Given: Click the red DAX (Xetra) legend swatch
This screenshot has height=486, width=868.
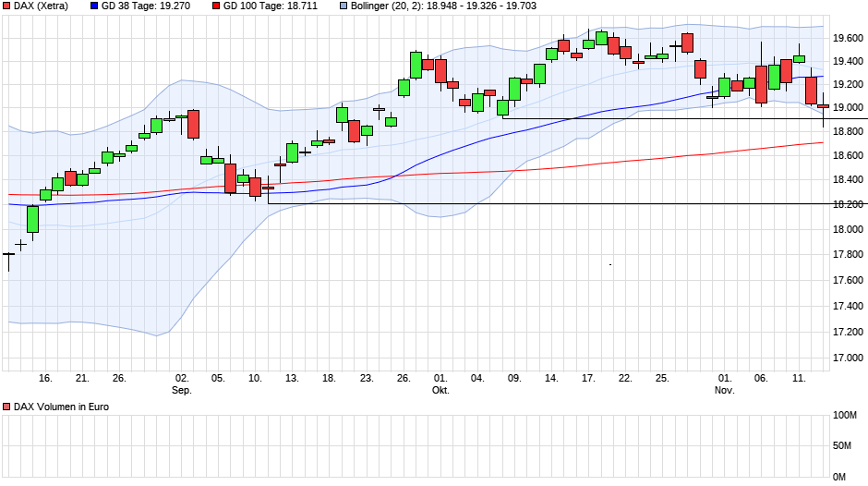Looking at the screenshot, I should [6, 6].
